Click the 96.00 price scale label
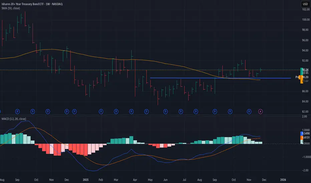This screenshot has height=183, width=311. pyautogui.click(x=305, y=40)
